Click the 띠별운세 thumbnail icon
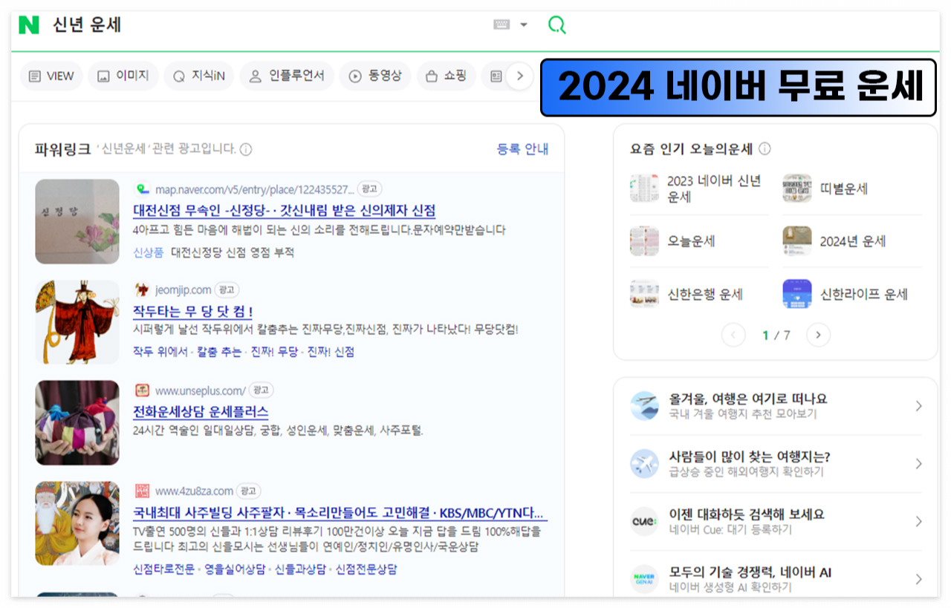Screen dimensions: 951x608 click(x=797, y=189)
